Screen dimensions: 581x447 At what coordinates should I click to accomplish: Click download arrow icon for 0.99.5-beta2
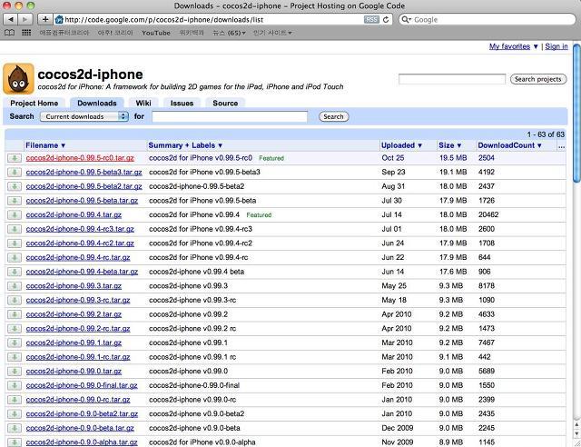pos(15,186)
